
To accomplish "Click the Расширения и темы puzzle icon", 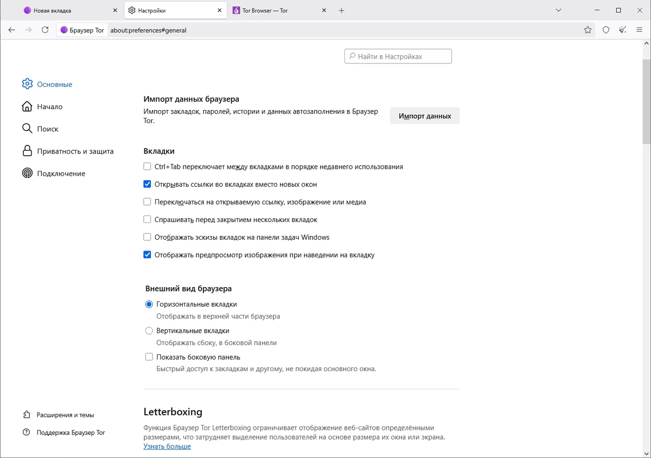I will tap(27, 415).
